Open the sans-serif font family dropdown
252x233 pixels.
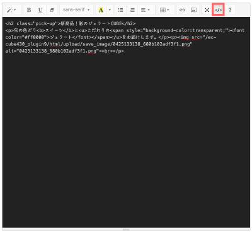click(76, 10)
